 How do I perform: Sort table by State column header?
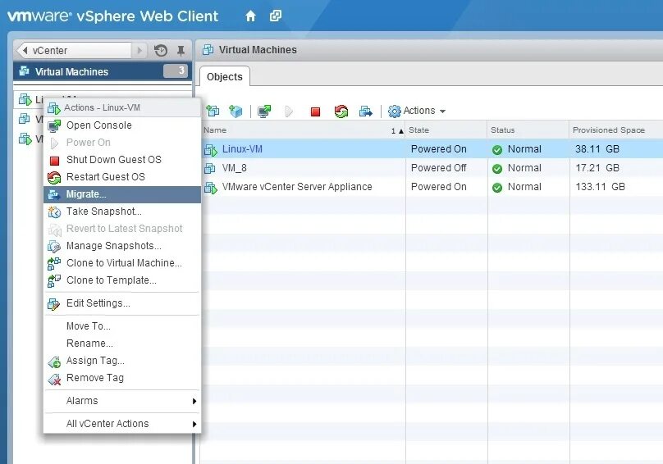(x=446, y=130)
